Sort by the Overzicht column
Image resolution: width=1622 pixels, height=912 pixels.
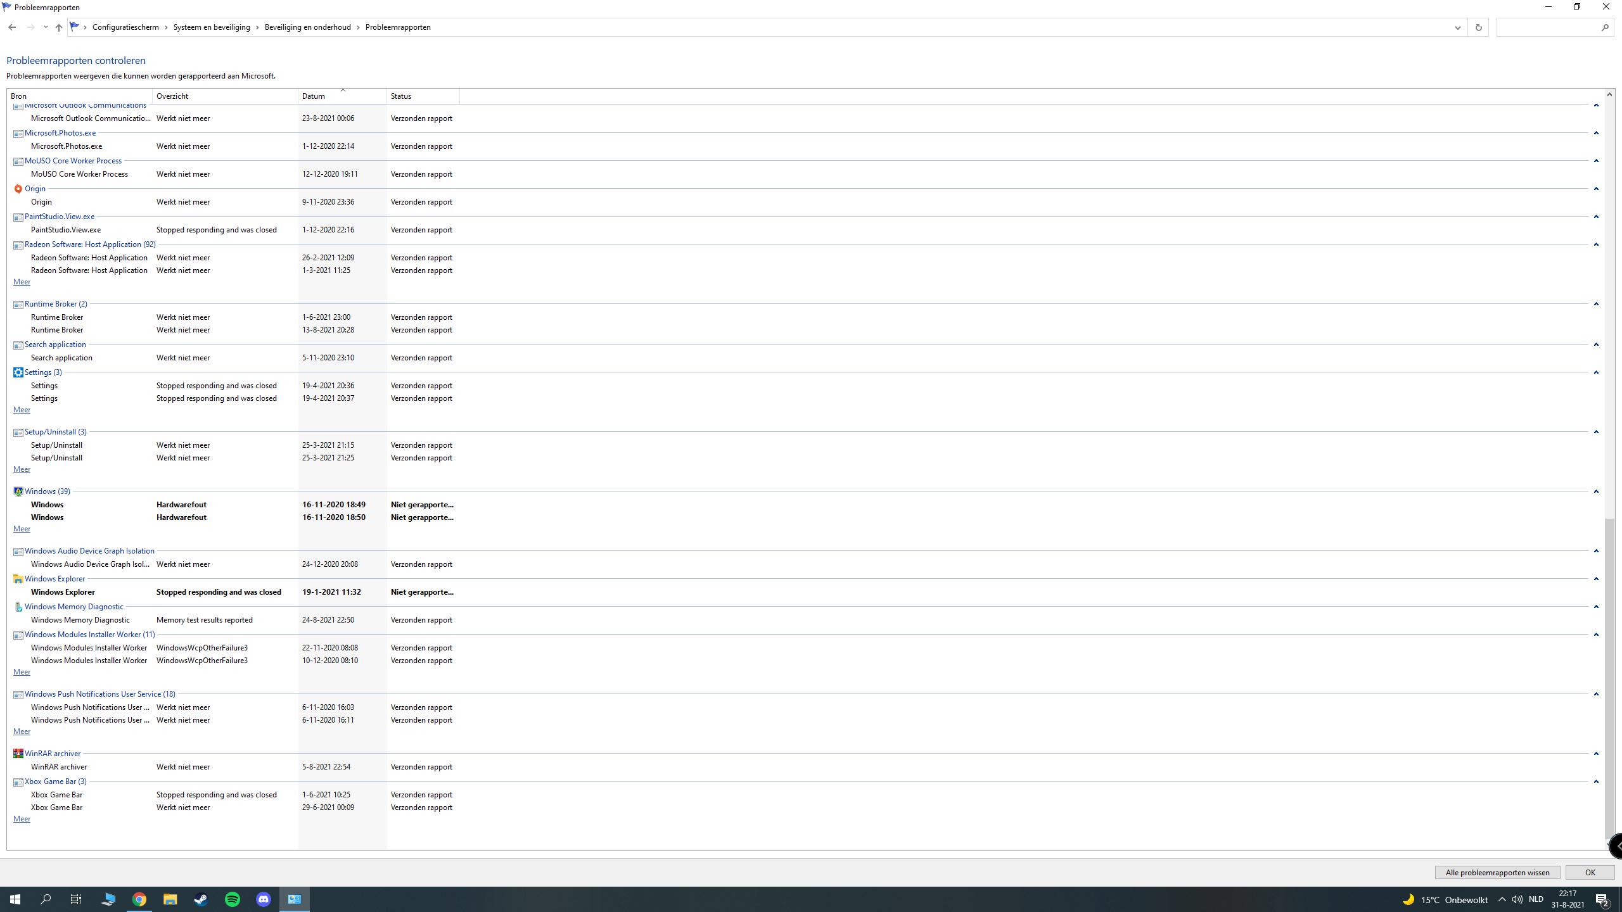(x=225, y=96)
